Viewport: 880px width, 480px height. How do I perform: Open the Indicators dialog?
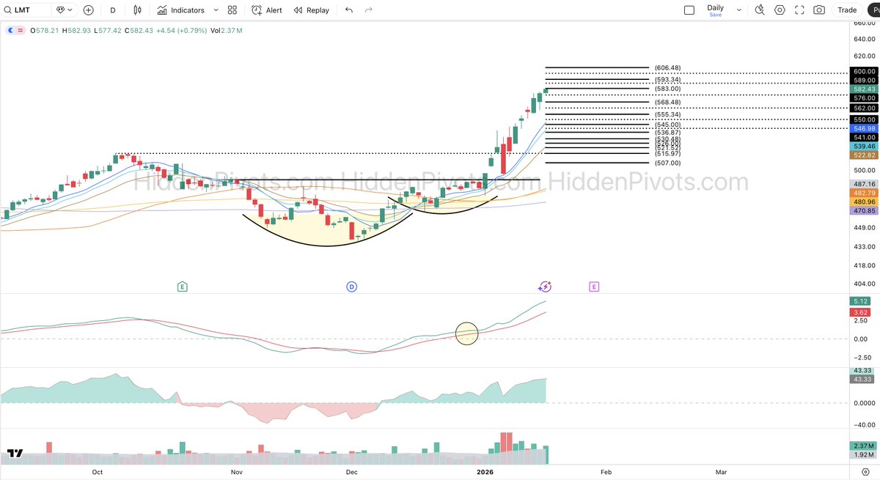click(180, 10)
